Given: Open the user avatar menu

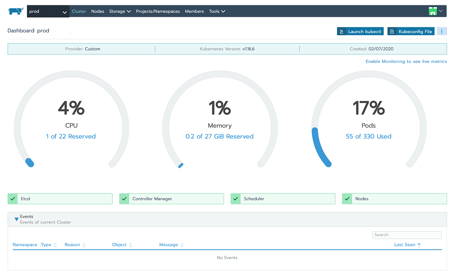Looking at the screenshot, I should 436,11.
